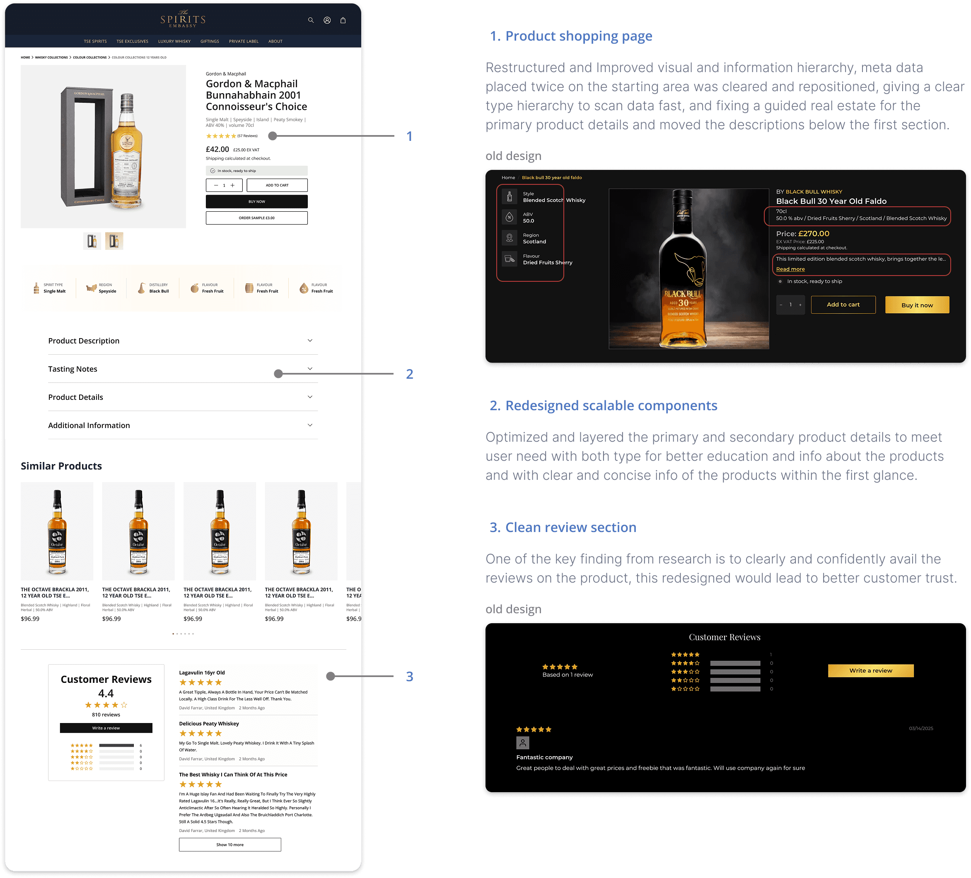
Task: Select the second product thumbnail image
Action: coord(114,241)
